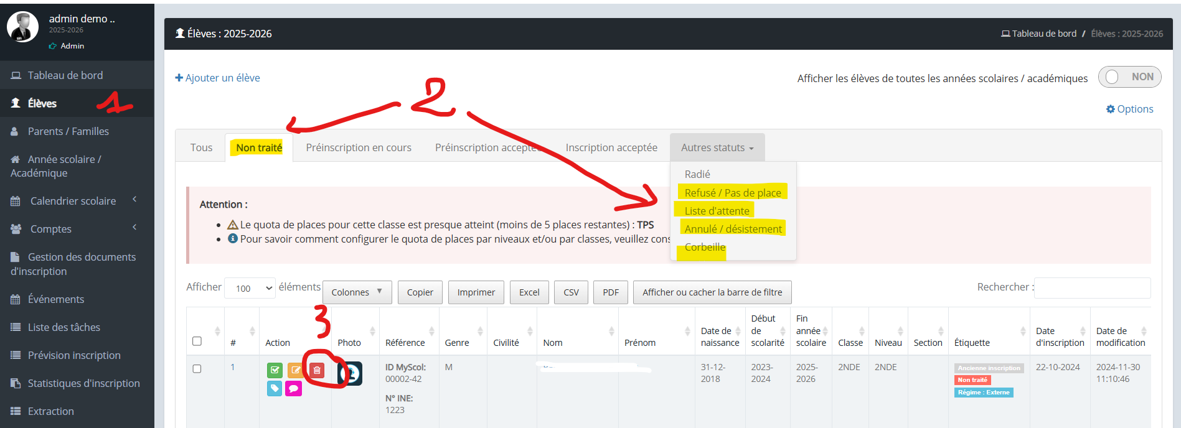Click the Options gear icon

click(x=1111, y=109)
